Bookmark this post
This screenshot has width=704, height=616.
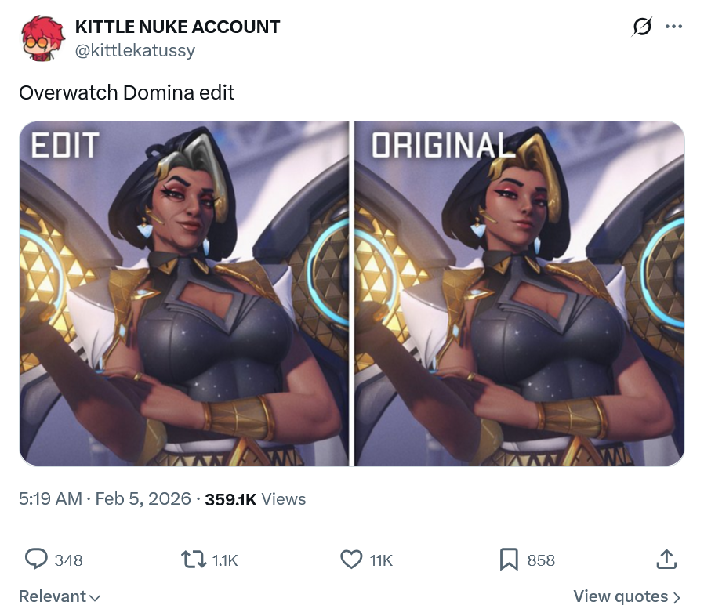click(x=509, y=560)
